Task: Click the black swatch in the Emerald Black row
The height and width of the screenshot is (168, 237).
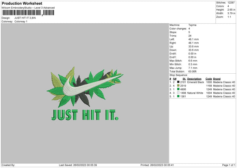Action: pyautogui.click(x=178, y=82)
